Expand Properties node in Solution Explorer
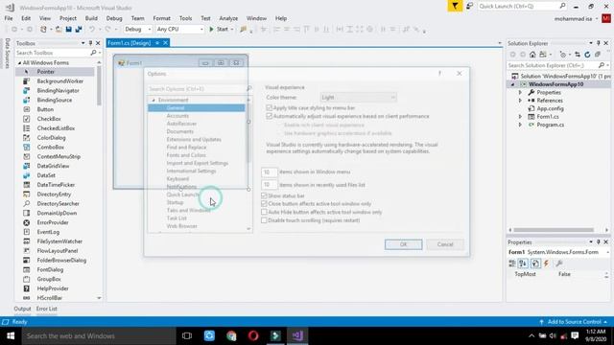Screen dimensions: 614x345 520,92
